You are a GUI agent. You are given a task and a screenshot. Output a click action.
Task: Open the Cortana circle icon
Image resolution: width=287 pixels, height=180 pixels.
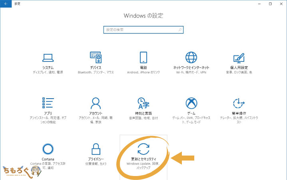tap(48, 149)
